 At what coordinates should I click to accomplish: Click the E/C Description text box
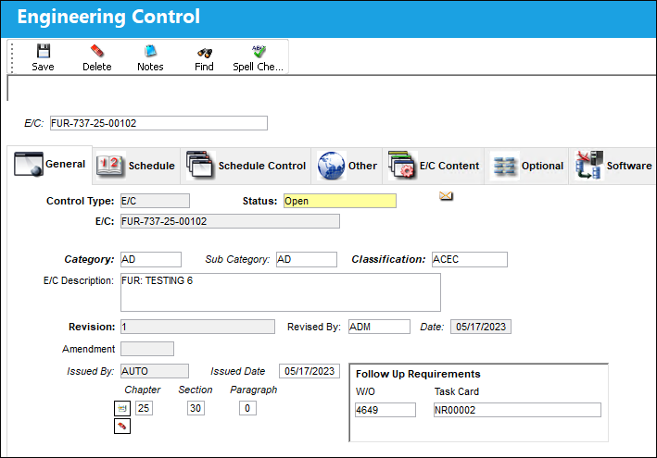click(281, 292)
